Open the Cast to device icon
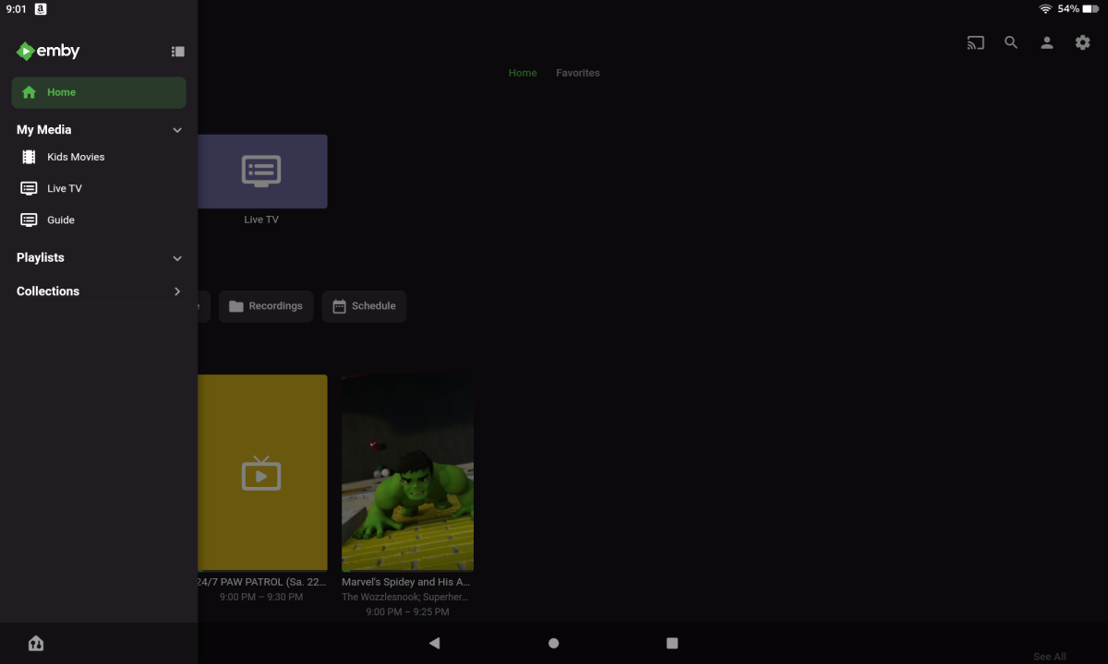Screen dimensions: 1108x664 coord(975,42)
